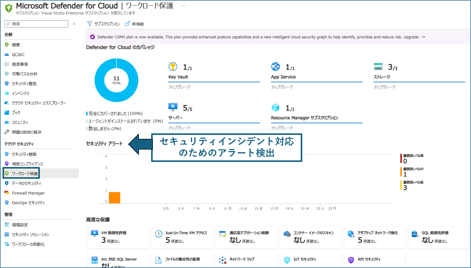Open the 適応型アプリケーション制御 card

[246, 238]
